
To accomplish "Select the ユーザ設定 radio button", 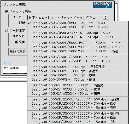I will (x=7, y=31).
